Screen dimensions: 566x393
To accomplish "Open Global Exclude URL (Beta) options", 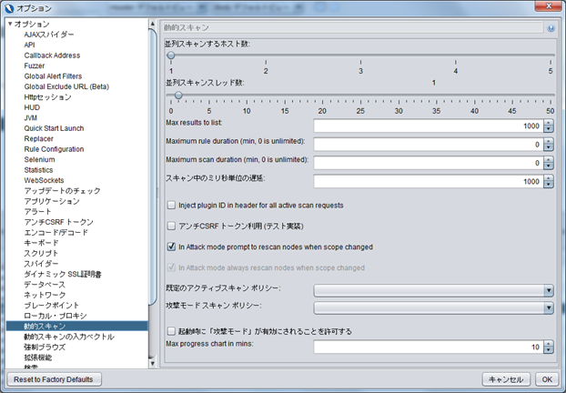I will pos(66,87).
